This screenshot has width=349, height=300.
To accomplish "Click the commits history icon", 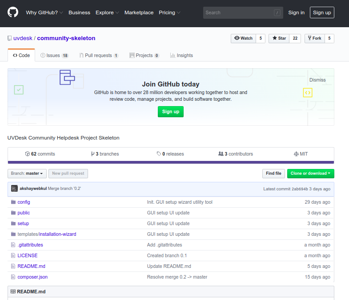I will 28,154.
